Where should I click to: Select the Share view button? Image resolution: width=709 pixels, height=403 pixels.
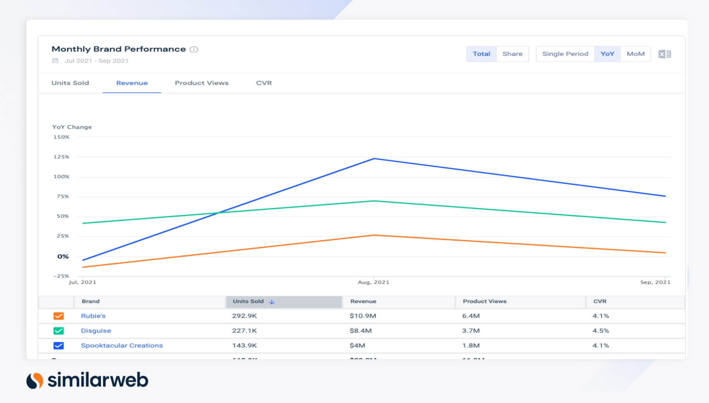tap(512, 54)
